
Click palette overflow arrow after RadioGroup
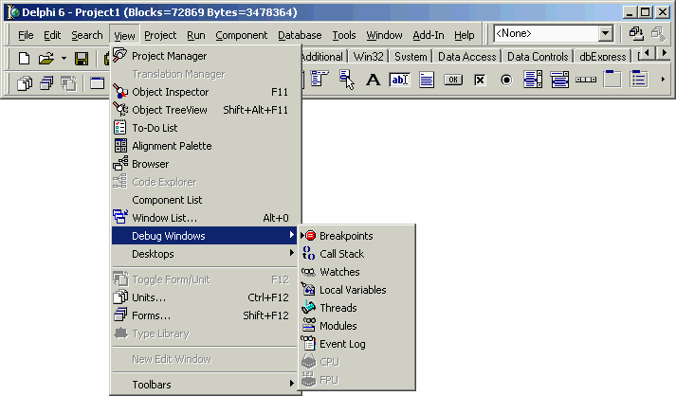click(663, 80)
